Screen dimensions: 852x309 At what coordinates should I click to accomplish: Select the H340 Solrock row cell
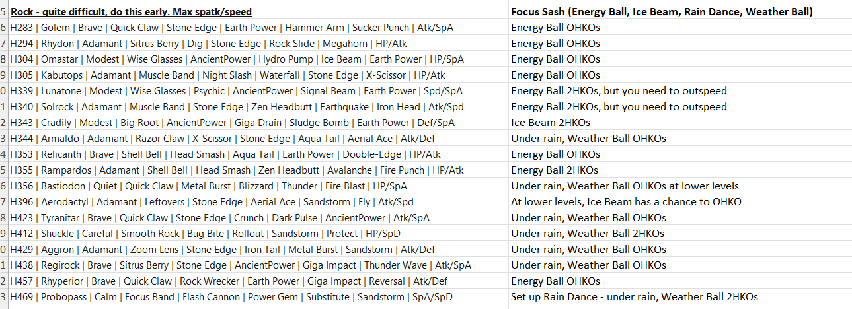pos(258,107)
